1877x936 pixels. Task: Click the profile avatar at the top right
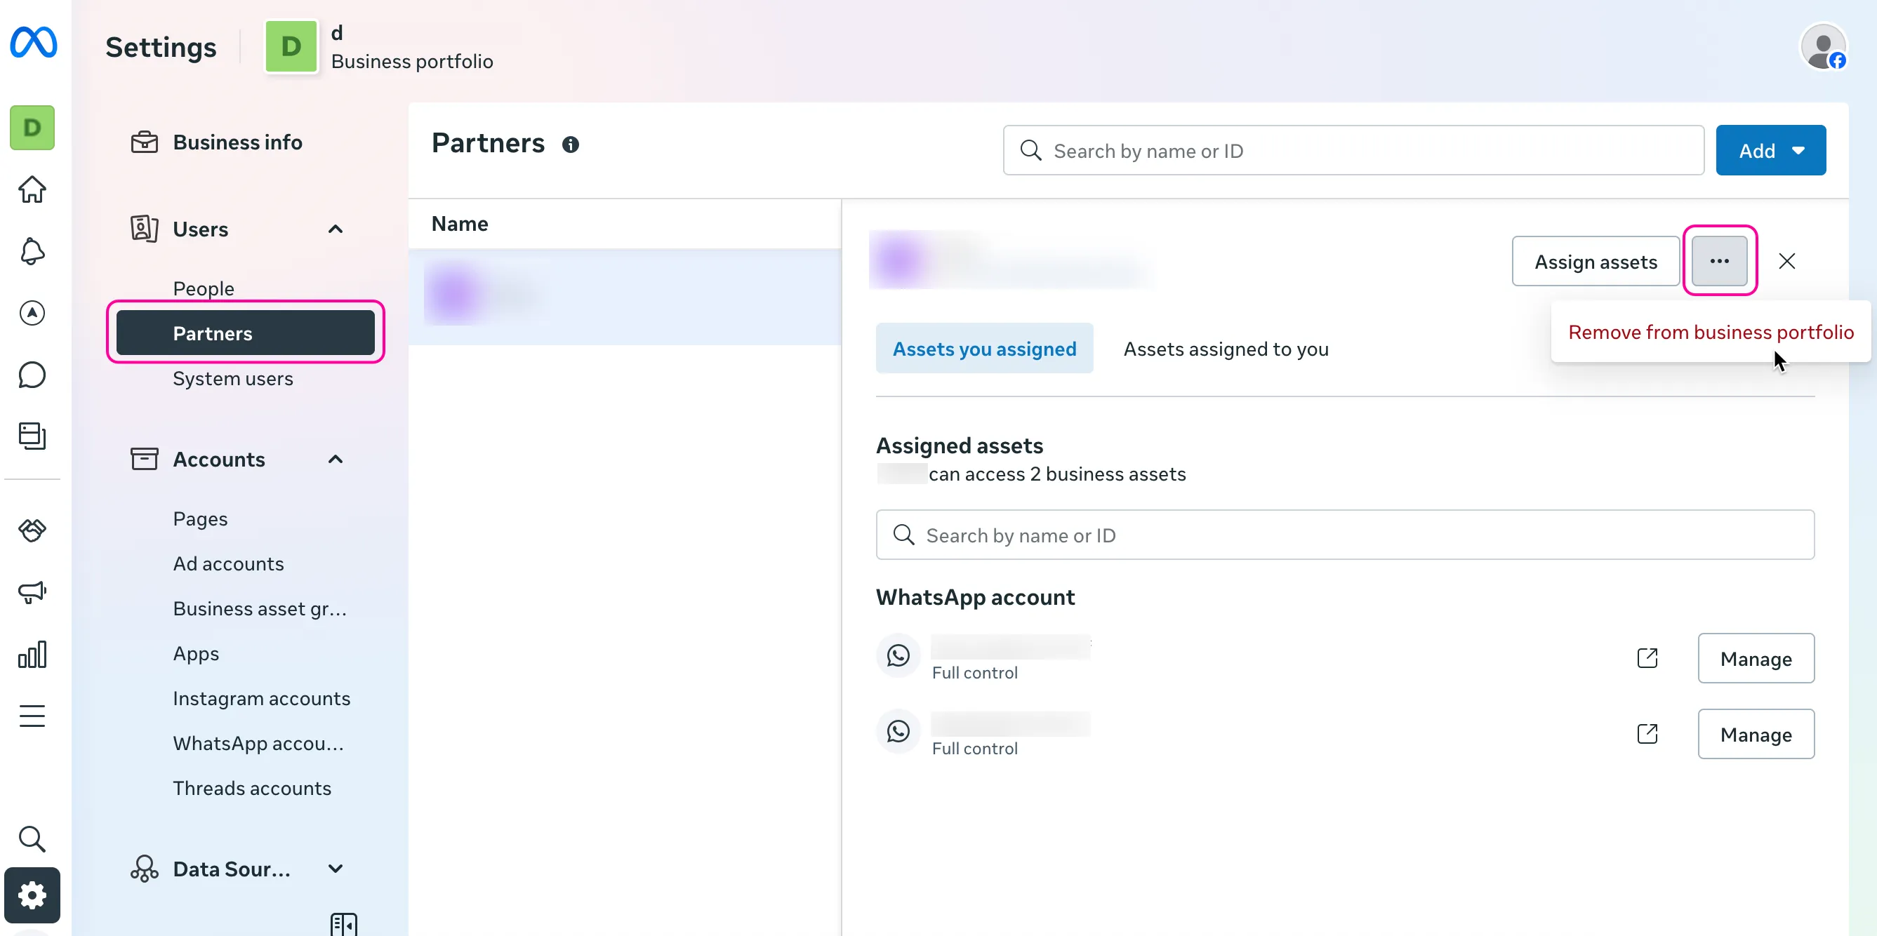[1823, 47]
